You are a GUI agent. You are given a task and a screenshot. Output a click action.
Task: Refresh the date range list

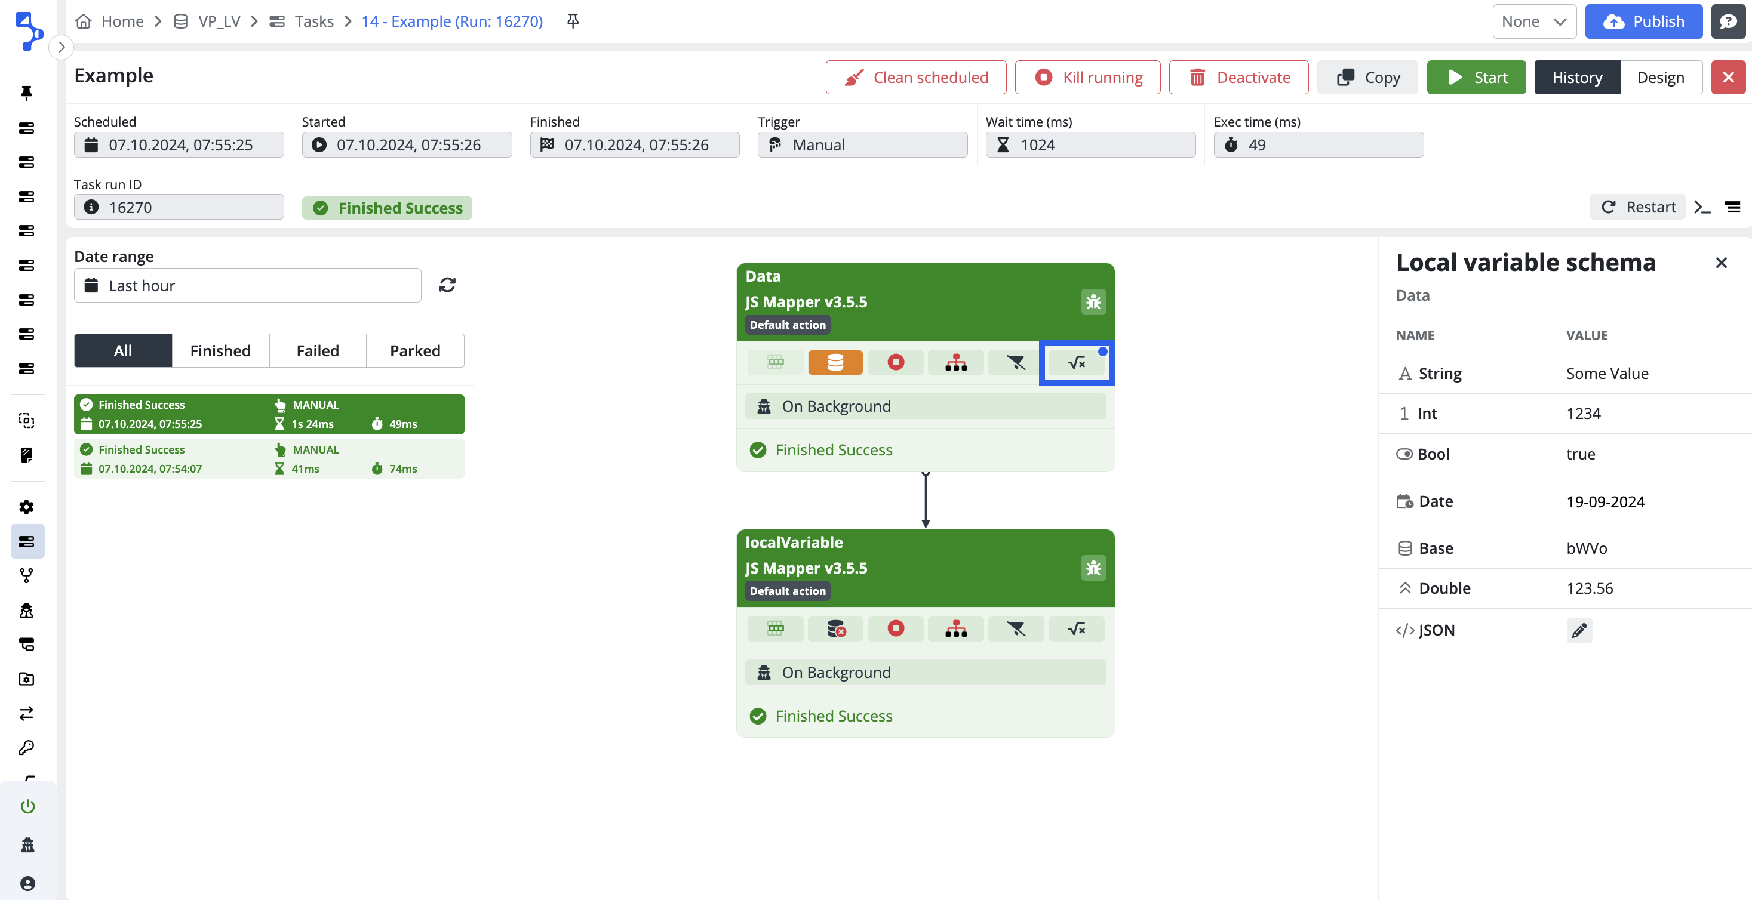(447, 285)
